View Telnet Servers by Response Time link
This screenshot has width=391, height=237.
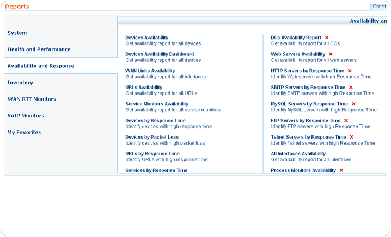[x=308, y=137]
